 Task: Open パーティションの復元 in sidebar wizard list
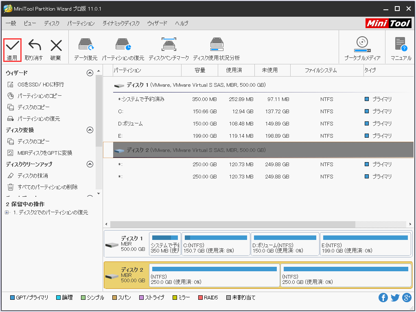coord(33,119)
